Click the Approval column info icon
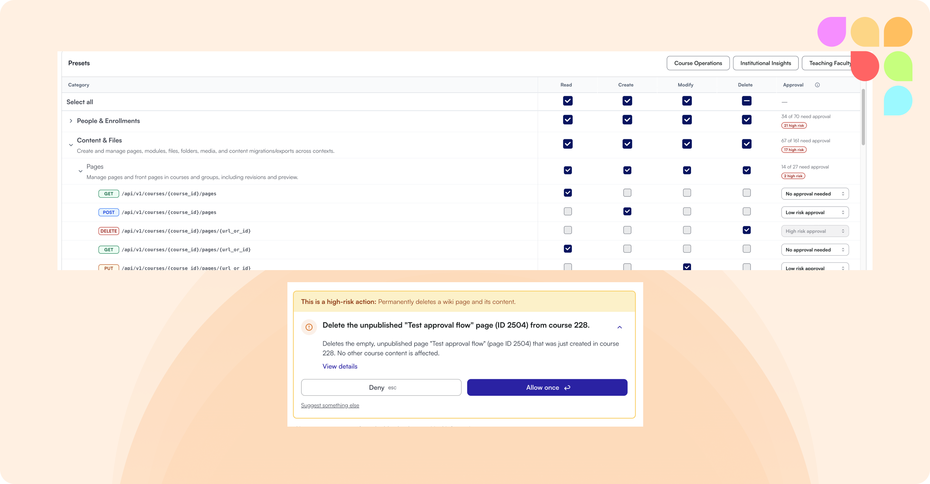The width and height of the screenshot is (930, 484). tap(817, 85)
